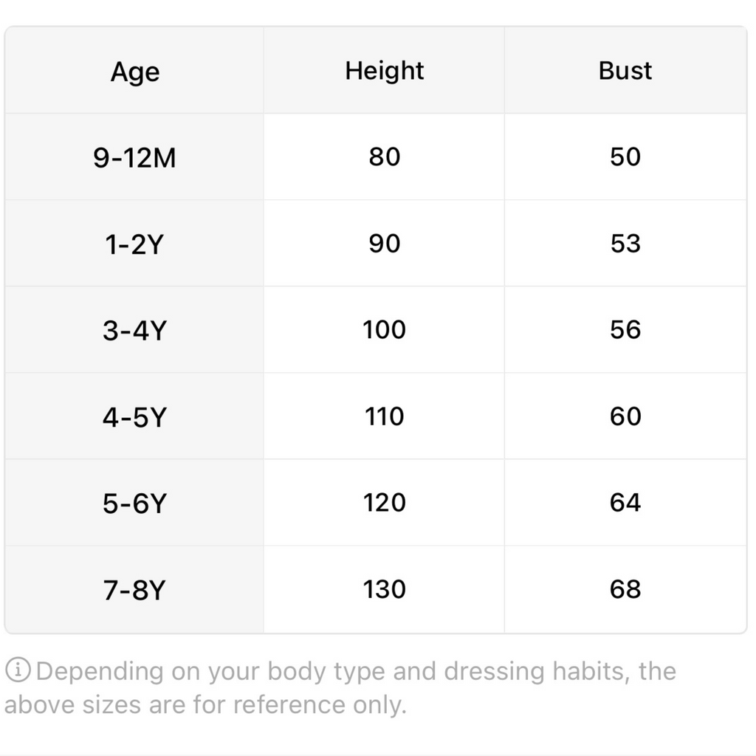Click the Height column header
Viewport: 756px width, 756px height.
[384, 71]
